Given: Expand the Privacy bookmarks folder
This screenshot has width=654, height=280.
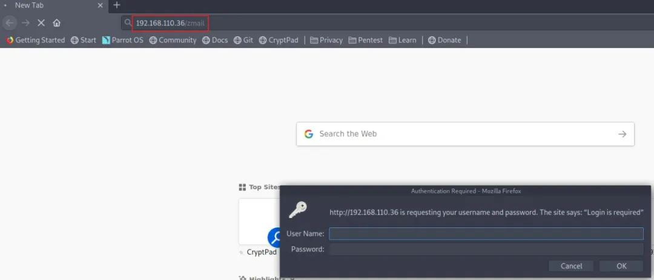Looking at the screenshot, I should pyautogui.click(x=326, y=40).
